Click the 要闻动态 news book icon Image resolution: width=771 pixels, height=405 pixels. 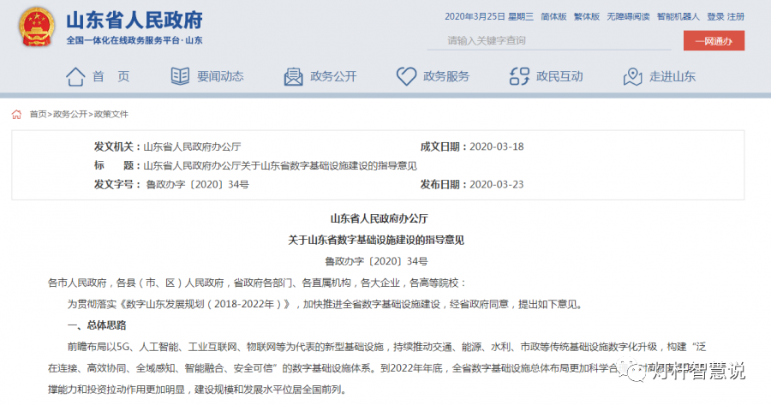pos(179,76)
